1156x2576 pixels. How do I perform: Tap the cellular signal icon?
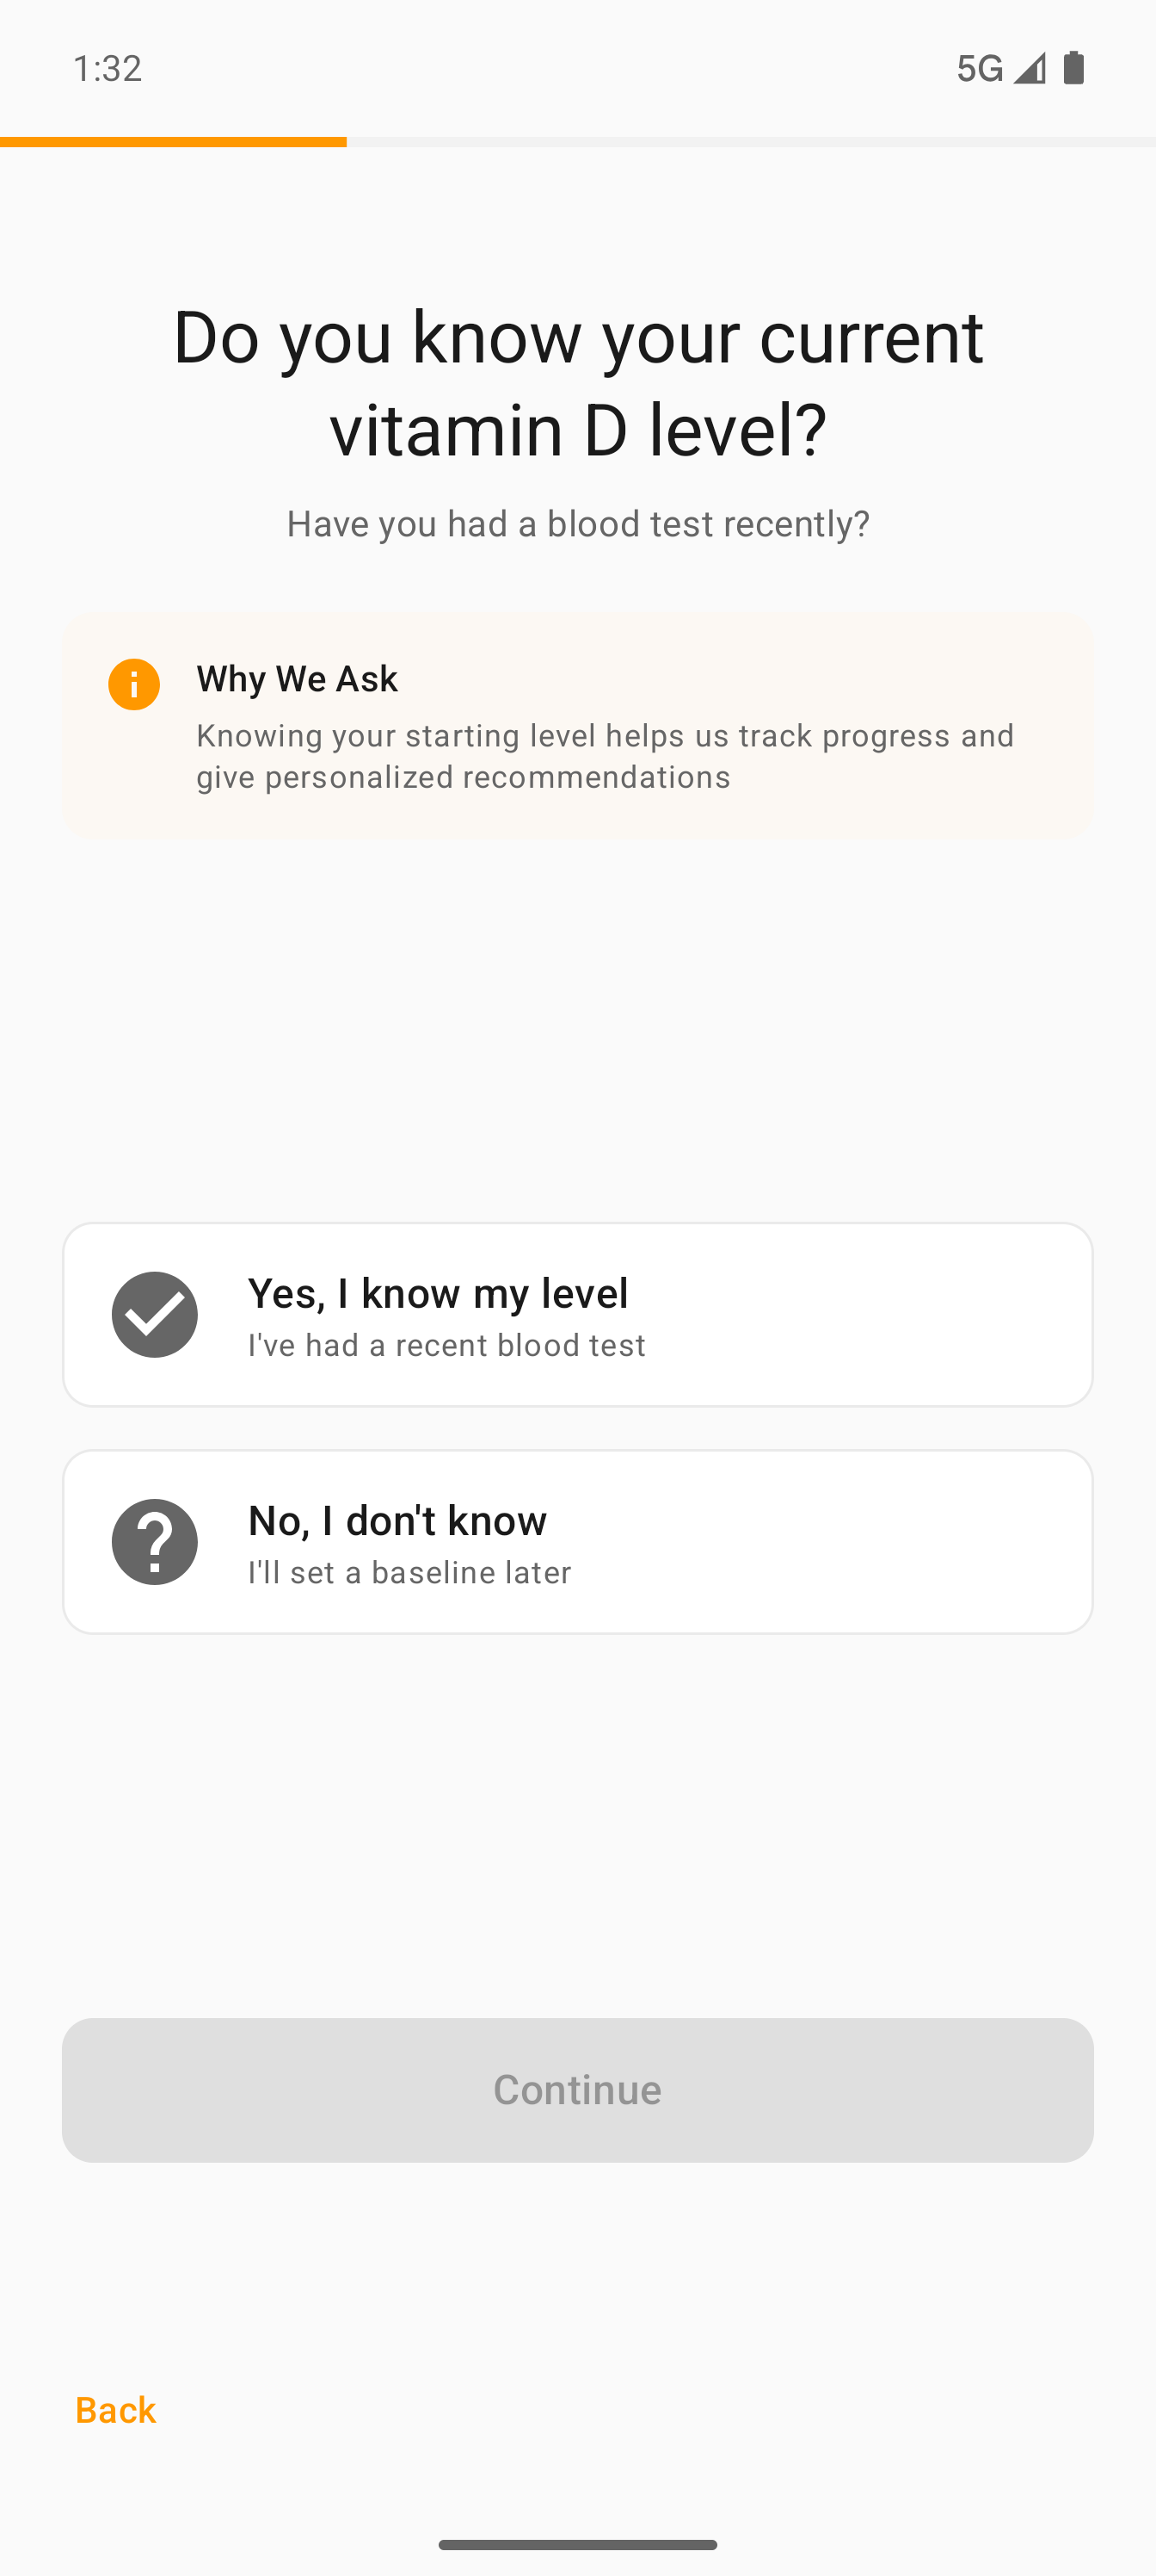click(x=1029, y=68)
